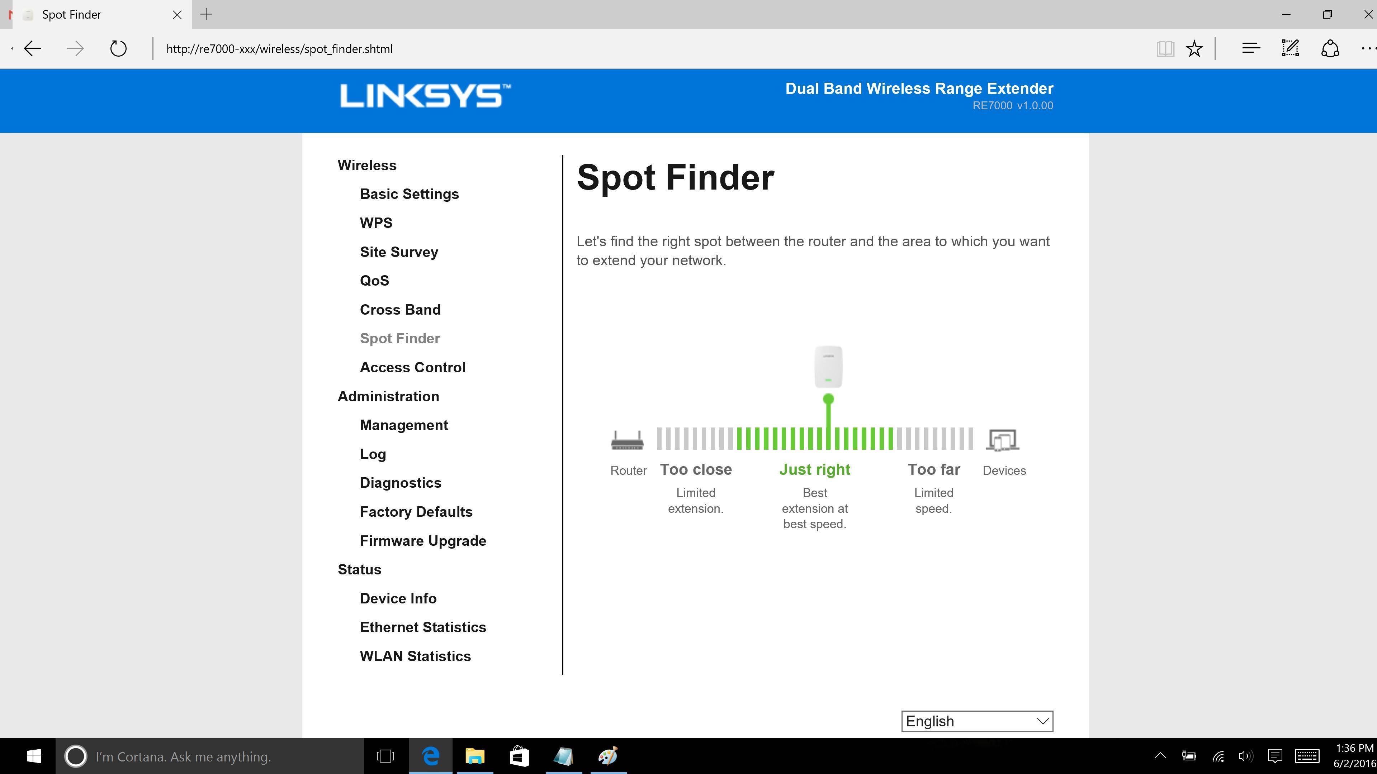The height and width of the screenshot is (774, 1377).
Task: Open the English language dropdown
Action: click(976, 721)
